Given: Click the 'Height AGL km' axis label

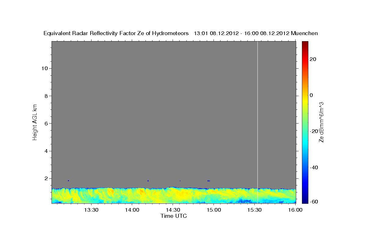Looking at the screenshot, I should (35, 122).
